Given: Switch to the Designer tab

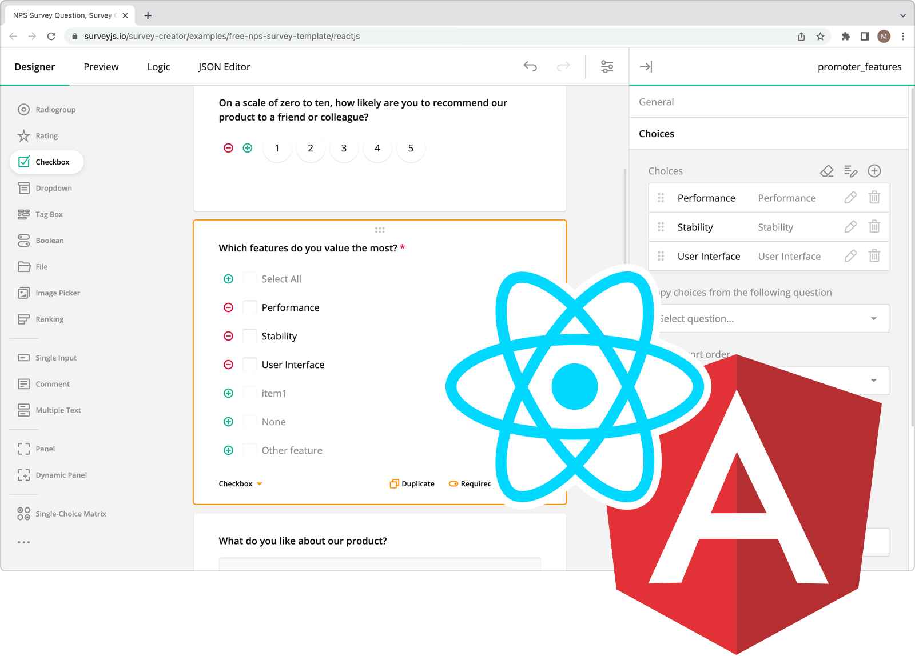Looking at the screenshot, I should pos(35,67).
